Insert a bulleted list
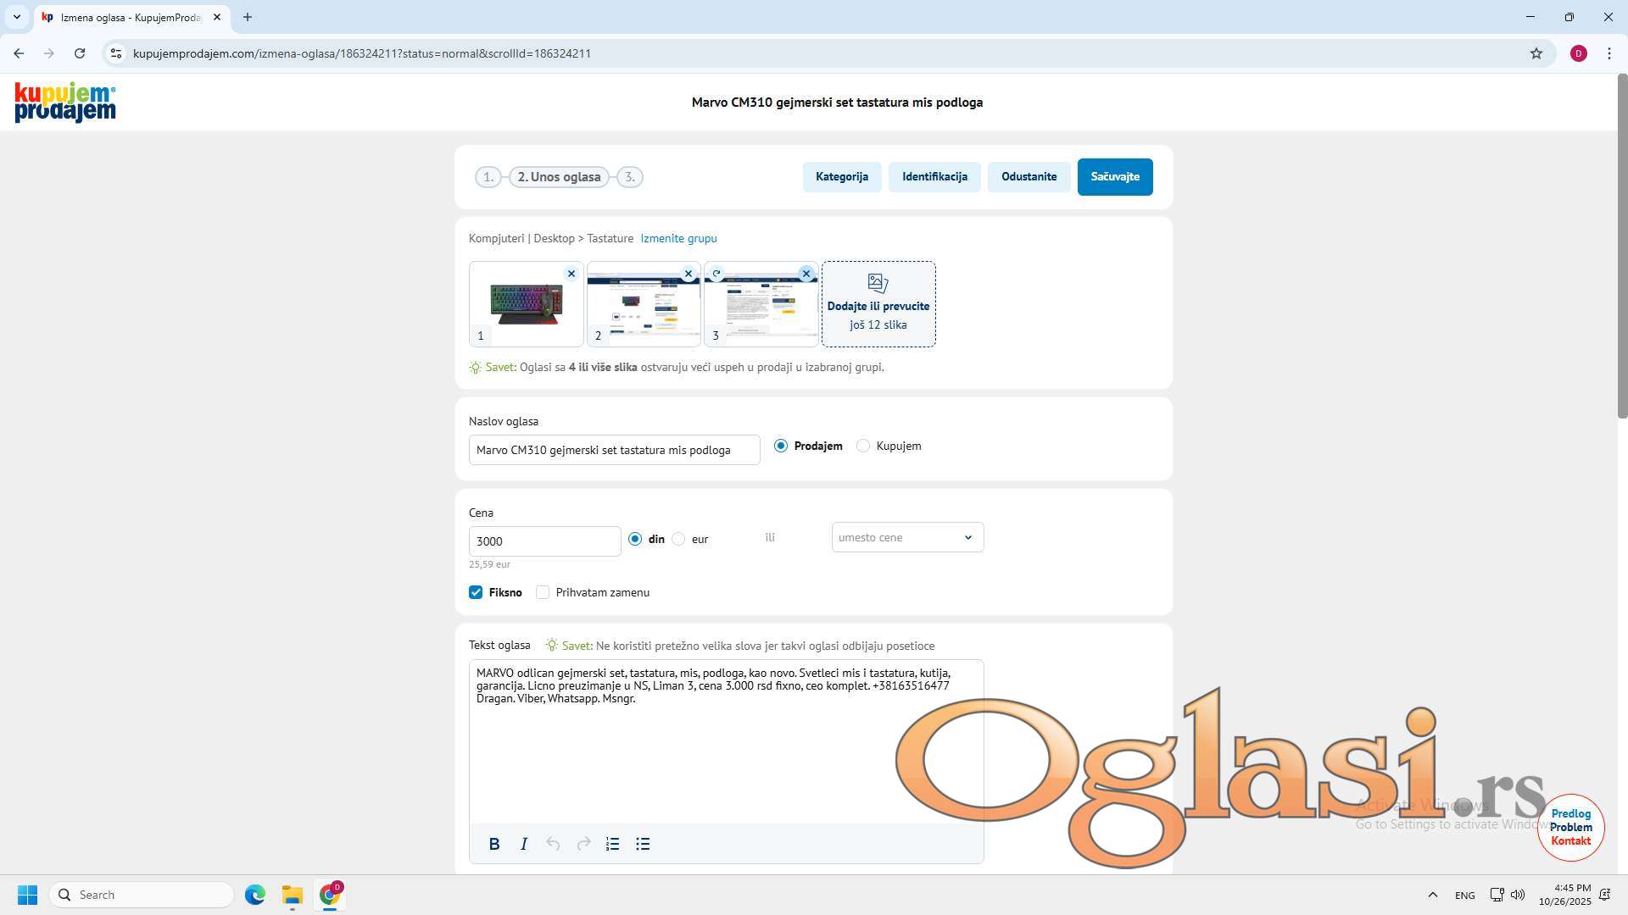 pos(643,844)
